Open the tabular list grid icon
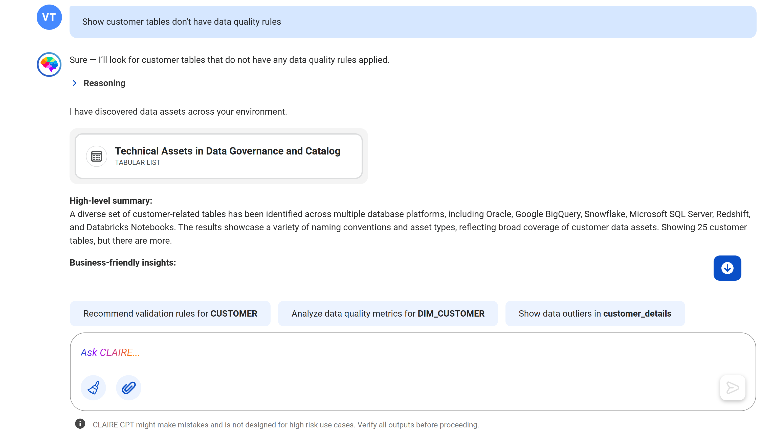Image resolution: width=772 pixels, height=437 pixels. tap(97, 156)
